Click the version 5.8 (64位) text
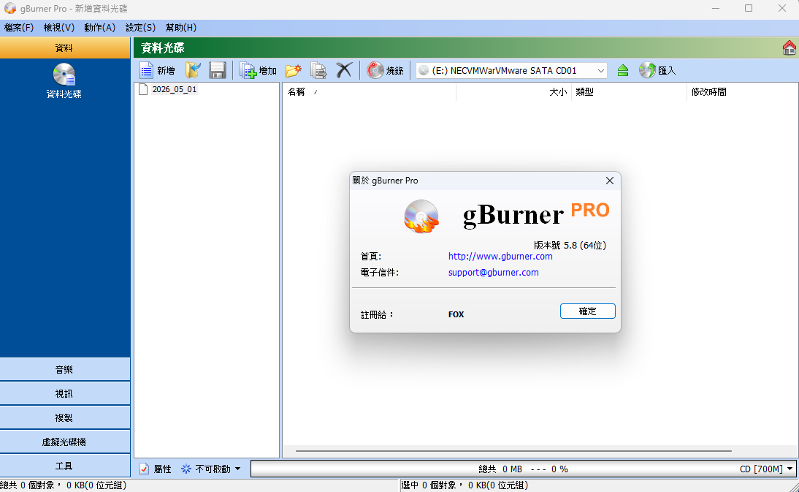799x492 pixels. pos(570,245)
